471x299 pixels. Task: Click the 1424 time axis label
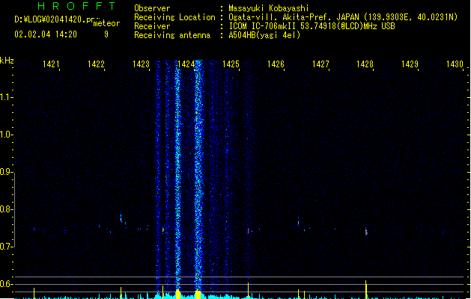tap(186, 64)
